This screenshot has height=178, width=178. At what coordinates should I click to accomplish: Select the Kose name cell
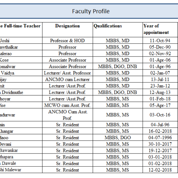(x=21, y=60)
